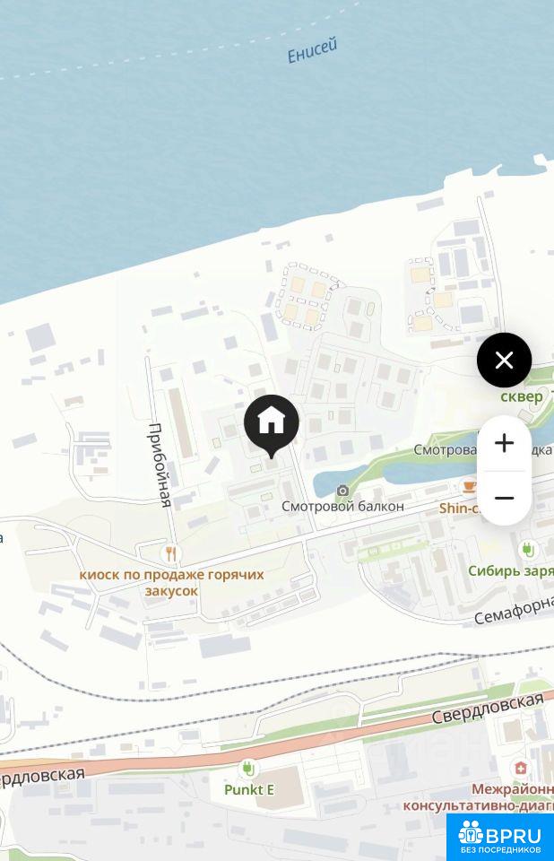Click the Punkt E text label

tap(248, 789)
